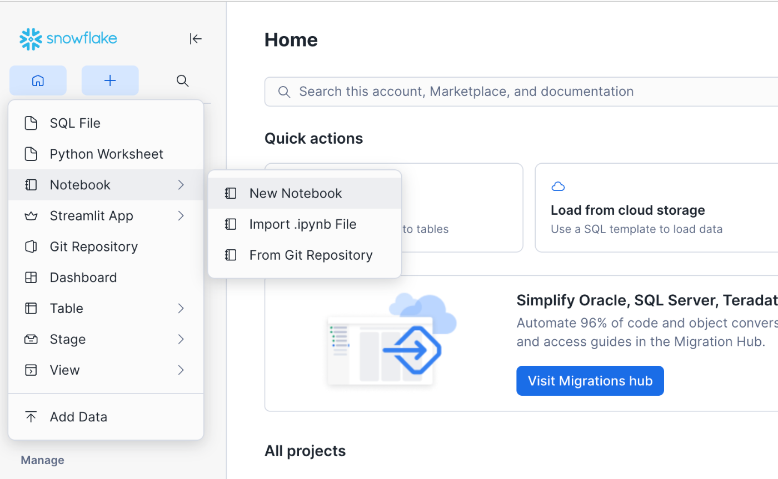The image size is (778, 479).
Task: Click the Git Repository icon
Action: (x=31, y=246)
